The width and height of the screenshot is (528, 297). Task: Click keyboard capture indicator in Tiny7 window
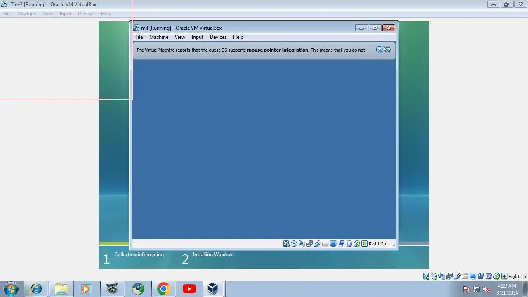(504, 276)
